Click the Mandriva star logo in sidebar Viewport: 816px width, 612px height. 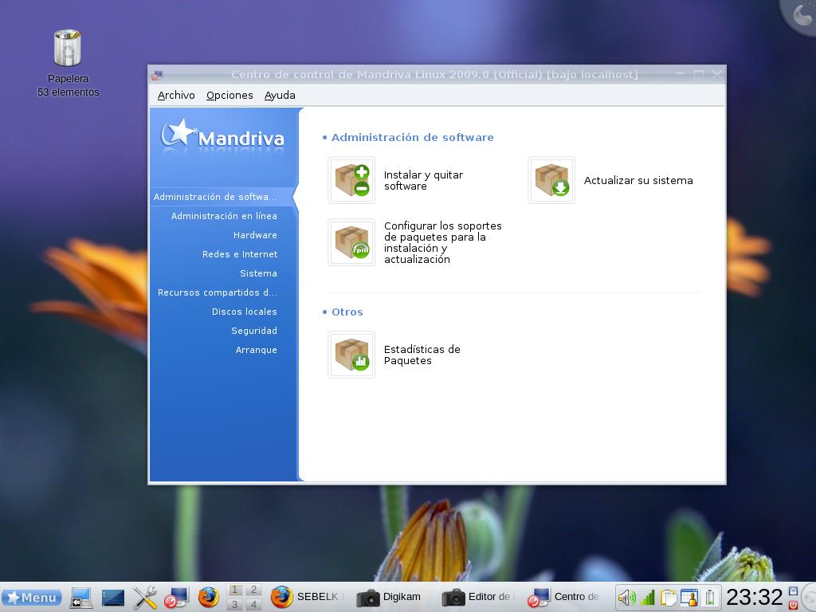click(222, 136)
